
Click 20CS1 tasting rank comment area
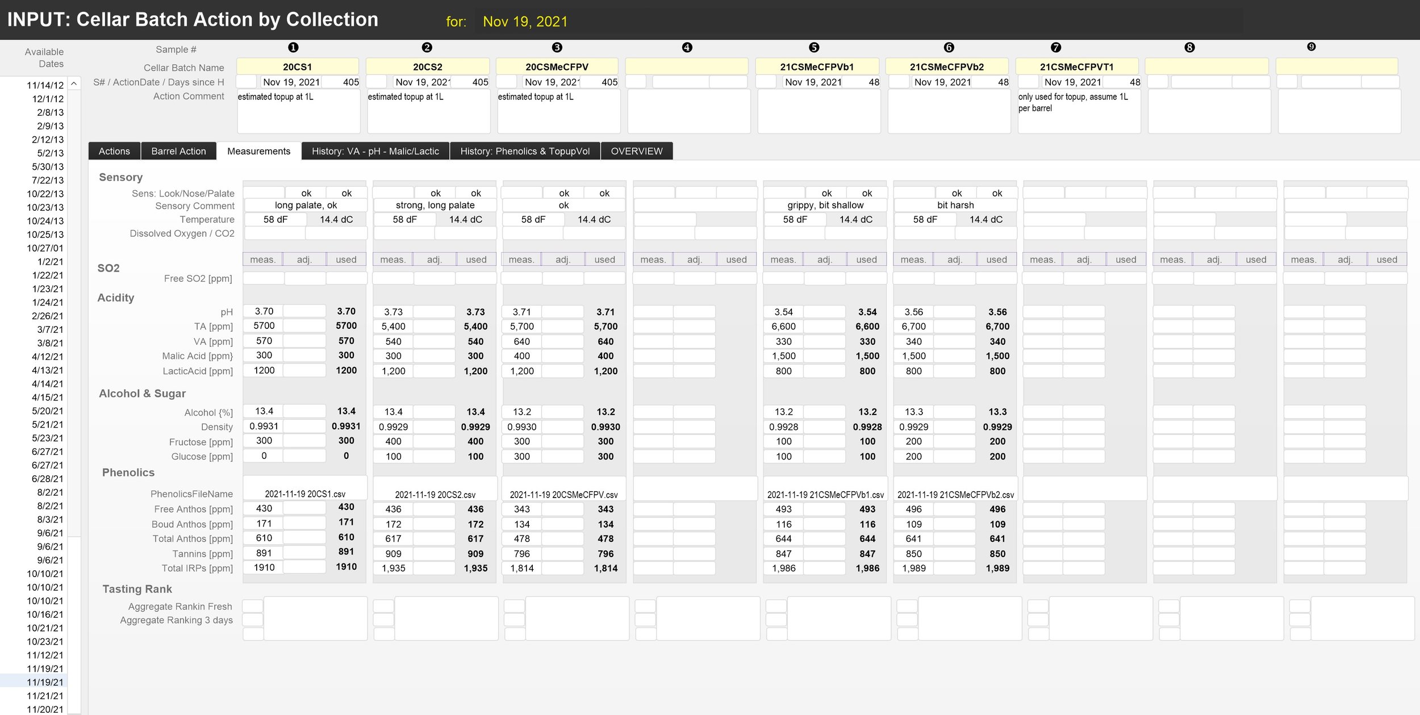316,618
